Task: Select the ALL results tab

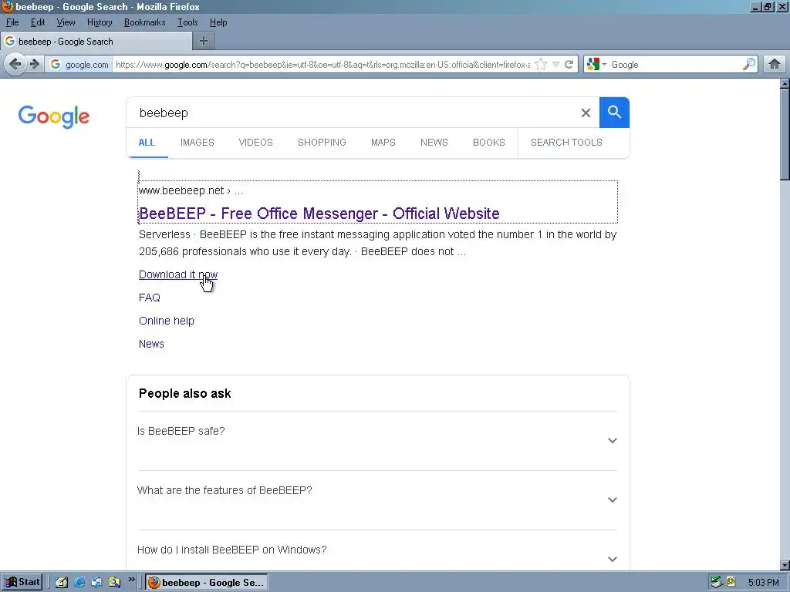Action: pos(147,143)
